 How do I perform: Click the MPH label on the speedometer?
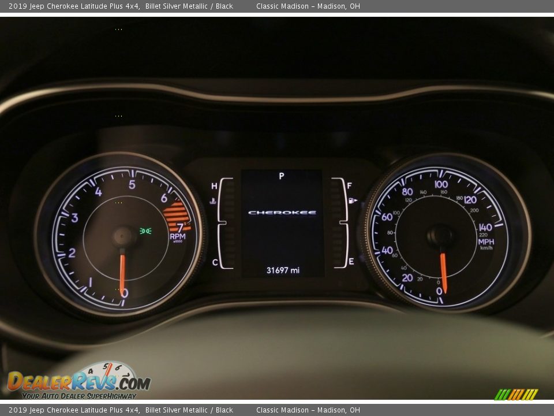[x=486, y=242]
